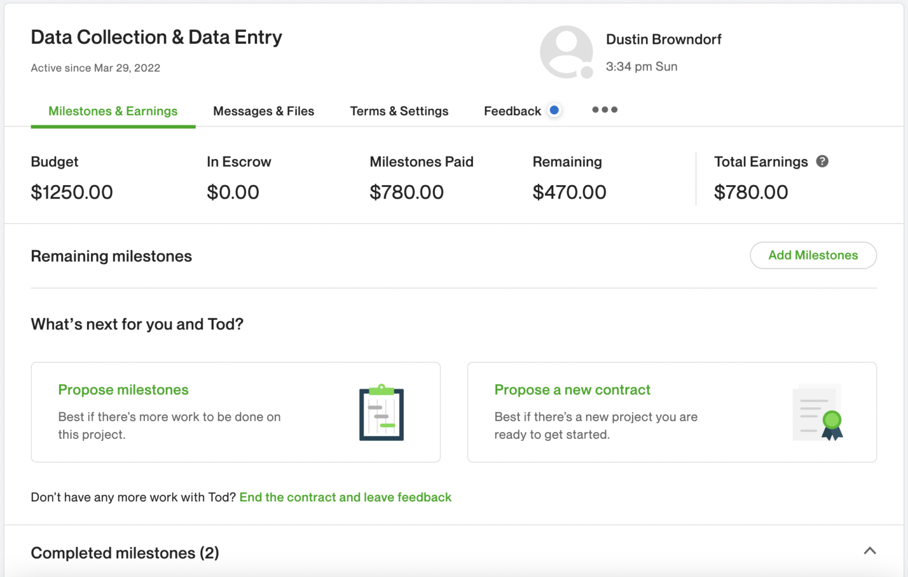Click the In Escrow value $0.00
Screen dimensions: 908x577
point(233,192)
